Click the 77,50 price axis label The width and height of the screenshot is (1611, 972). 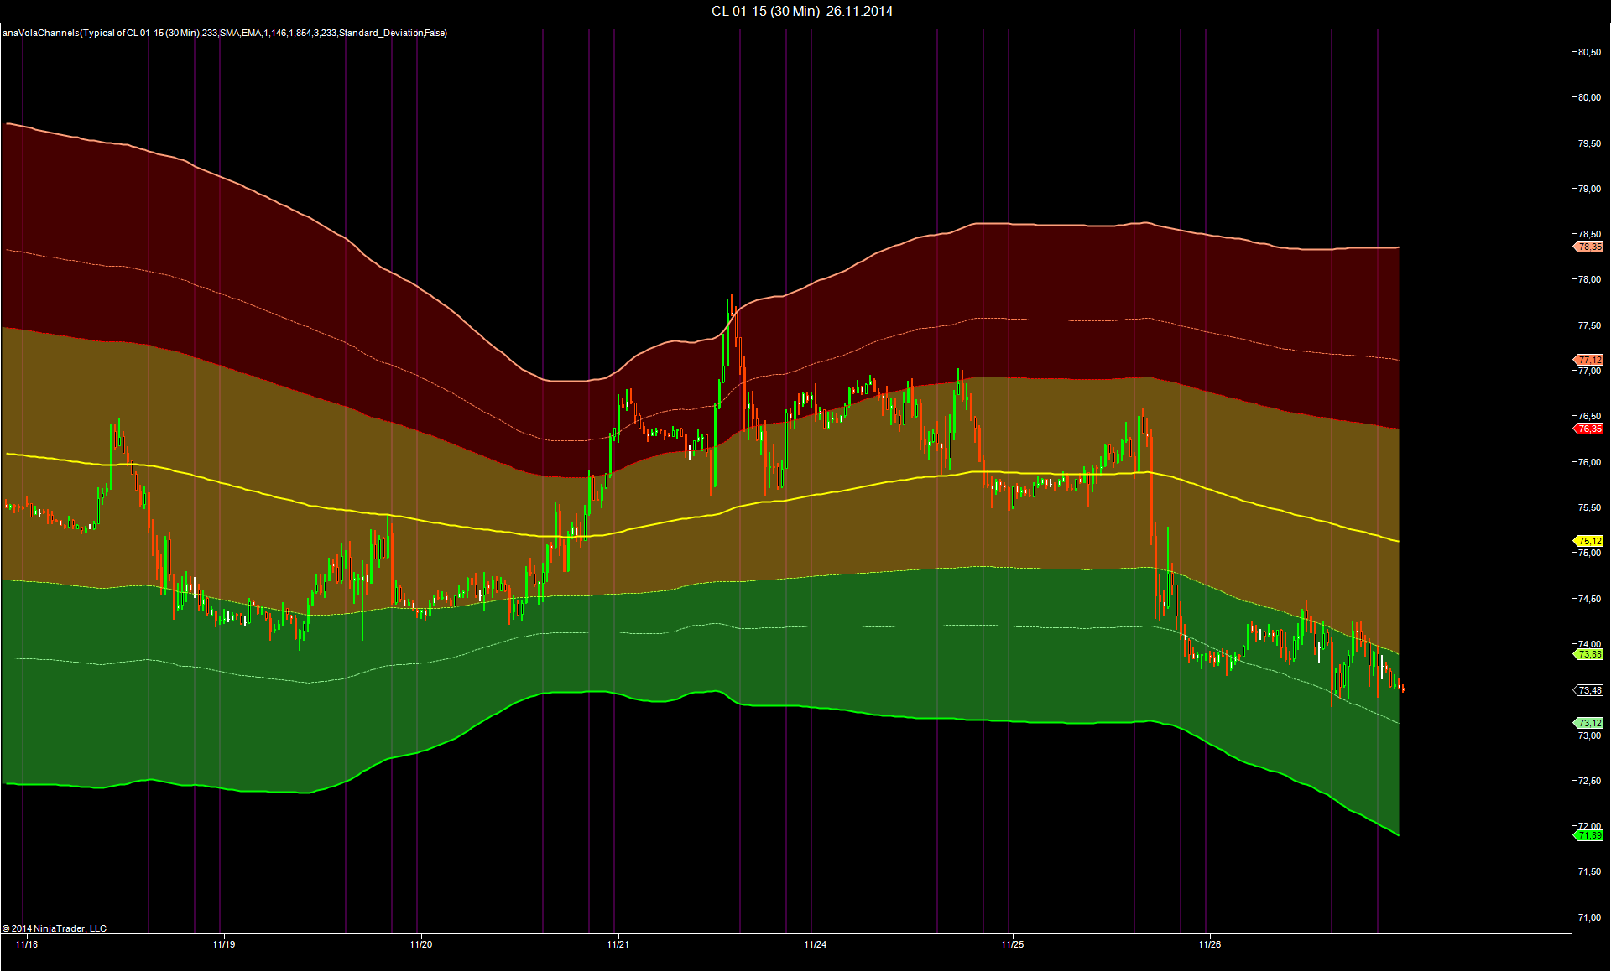pyautogui.click(x=1589, y=325)
